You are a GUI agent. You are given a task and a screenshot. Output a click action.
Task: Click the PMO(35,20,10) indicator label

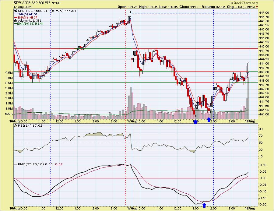[x=30, y=164]
